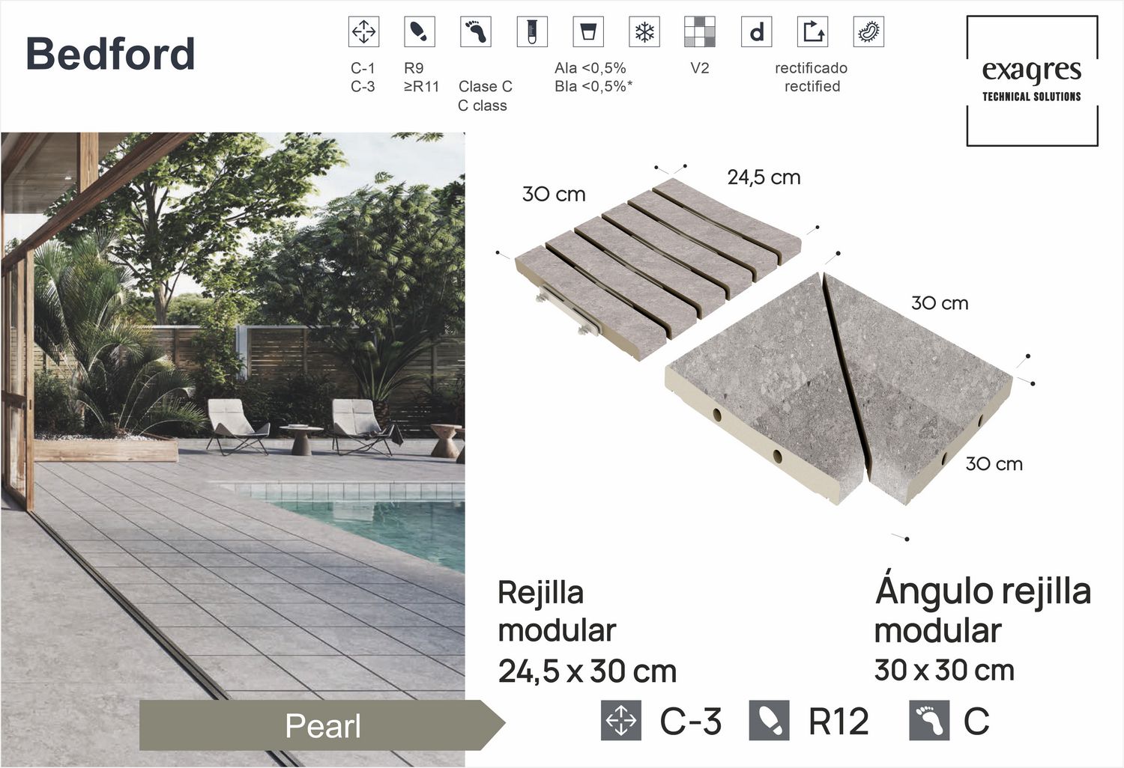Image resolution: width=1124 pixels, height=768 pixels.
Task: Click the barefoot icon above Clase C
Action: click(x=475, y=31)
